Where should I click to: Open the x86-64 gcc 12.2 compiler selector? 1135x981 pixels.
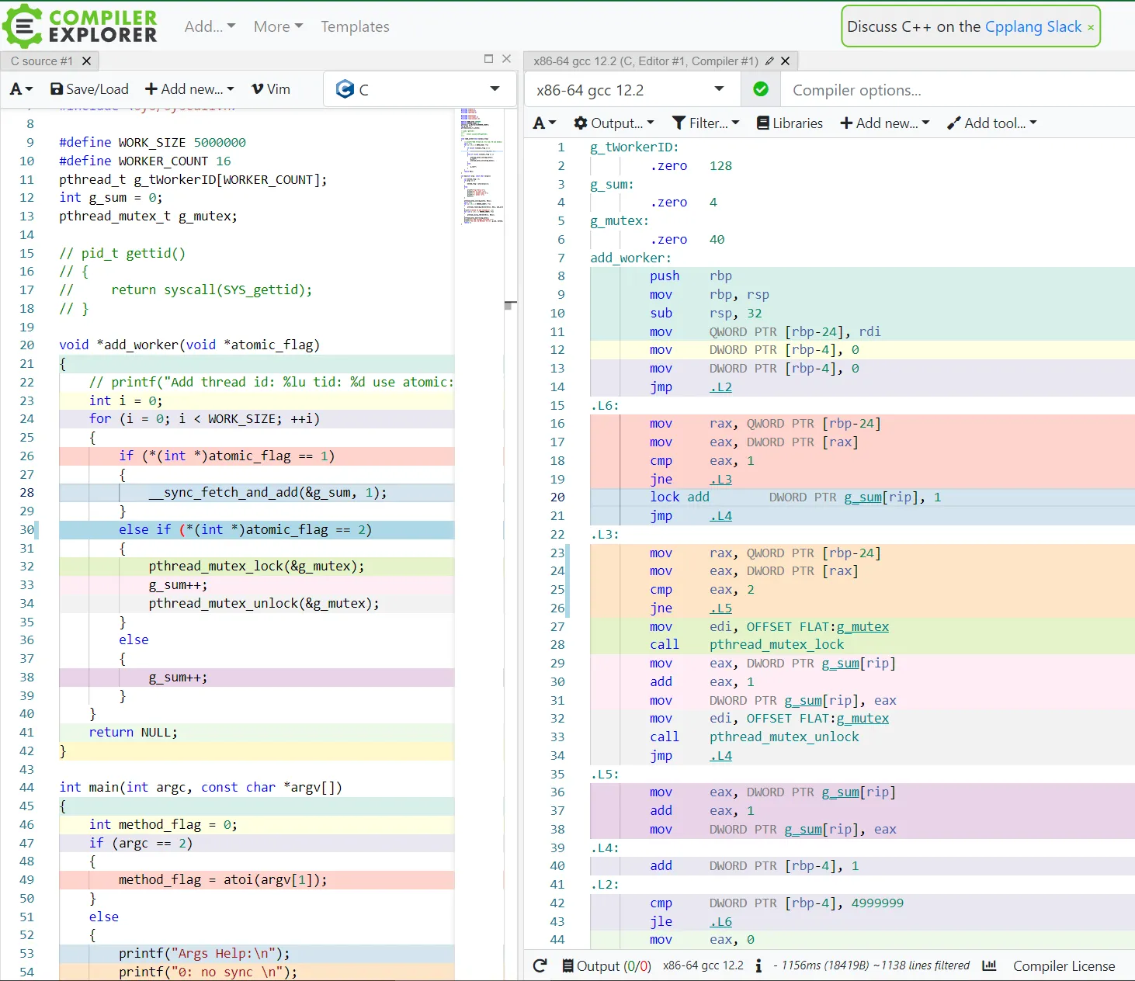(x=630, y=90)
